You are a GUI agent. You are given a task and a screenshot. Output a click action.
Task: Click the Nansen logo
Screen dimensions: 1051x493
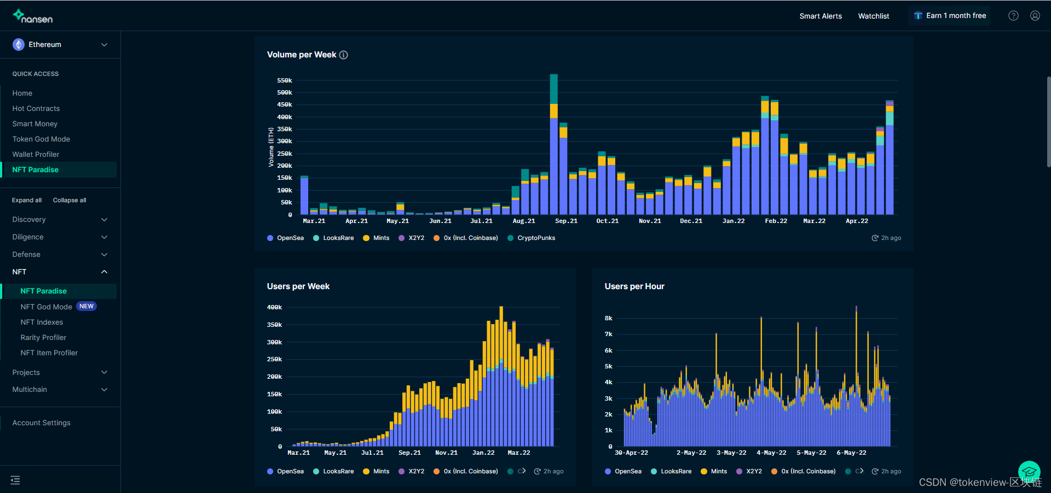[33, 16]
